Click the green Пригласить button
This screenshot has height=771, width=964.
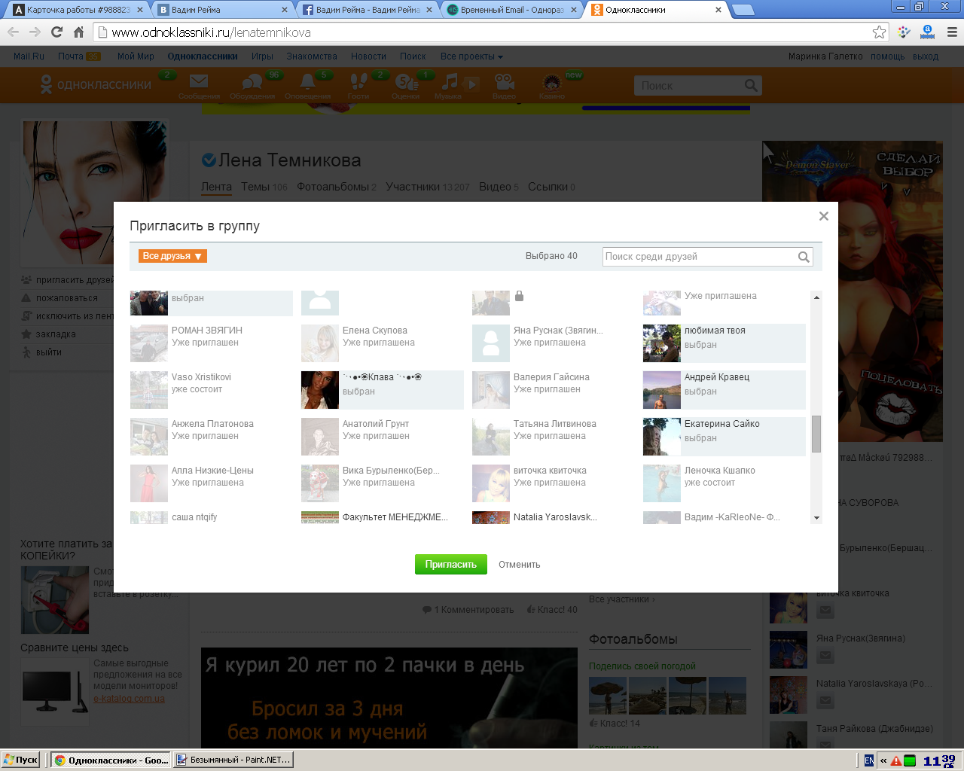click(451, 565)
